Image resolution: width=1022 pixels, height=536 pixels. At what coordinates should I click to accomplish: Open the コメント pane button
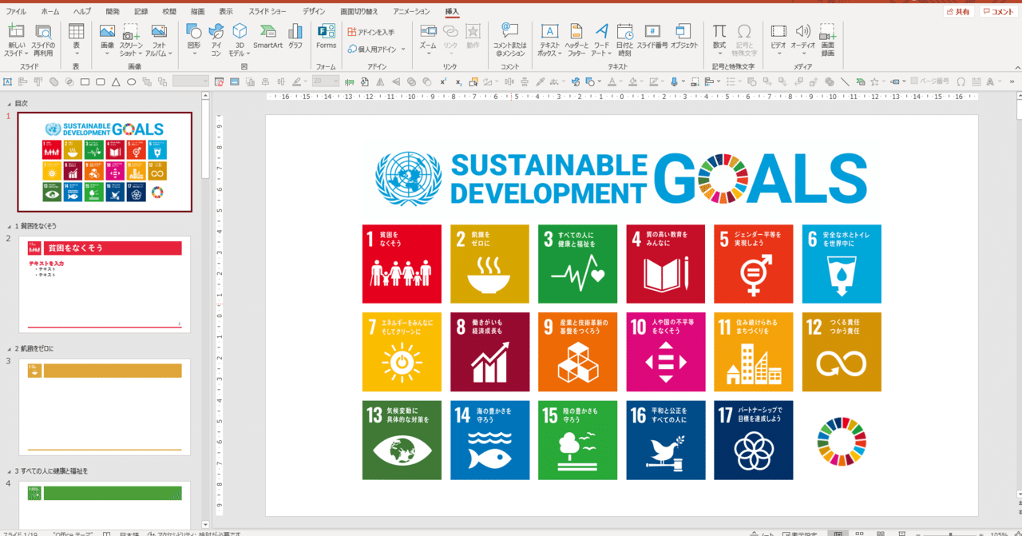coord(998,10)
